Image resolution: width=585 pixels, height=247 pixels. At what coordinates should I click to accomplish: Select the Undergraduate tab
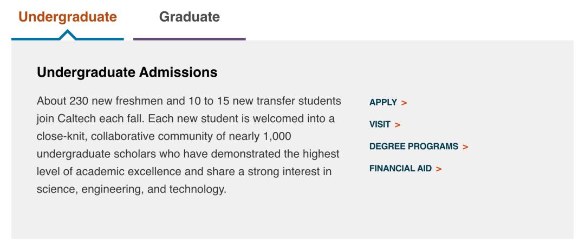point(68,17)
